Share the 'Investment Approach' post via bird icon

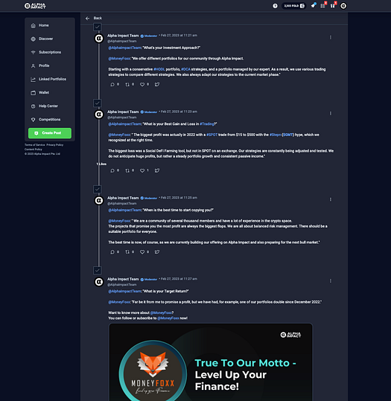click(x=157, y=84)
